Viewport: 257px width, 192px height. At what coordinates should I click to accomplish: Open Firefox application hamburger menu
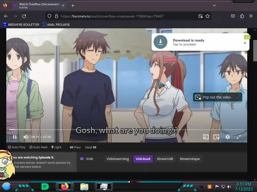point(251,16)
